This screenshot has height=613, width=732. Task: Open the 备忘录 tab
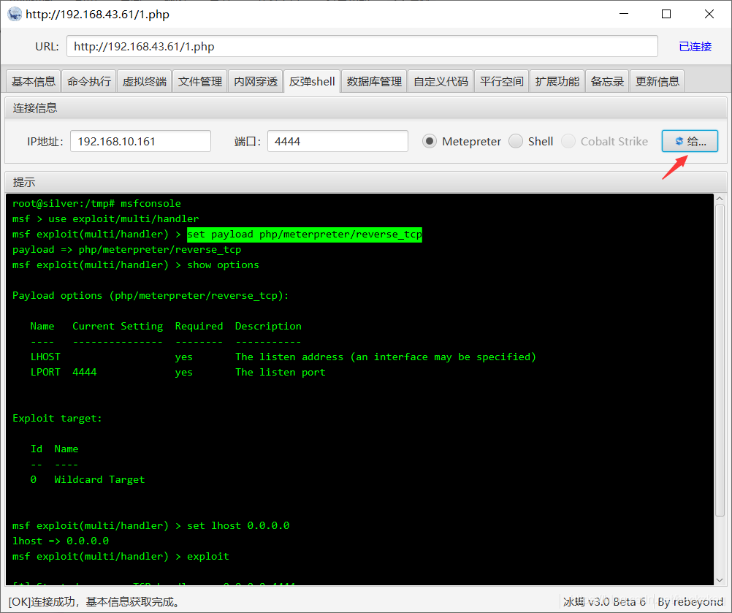point(607,81)
